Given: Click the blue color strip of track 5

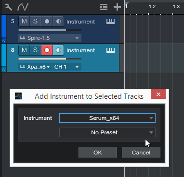Looking at the screenshot, I should pos(4,26).
